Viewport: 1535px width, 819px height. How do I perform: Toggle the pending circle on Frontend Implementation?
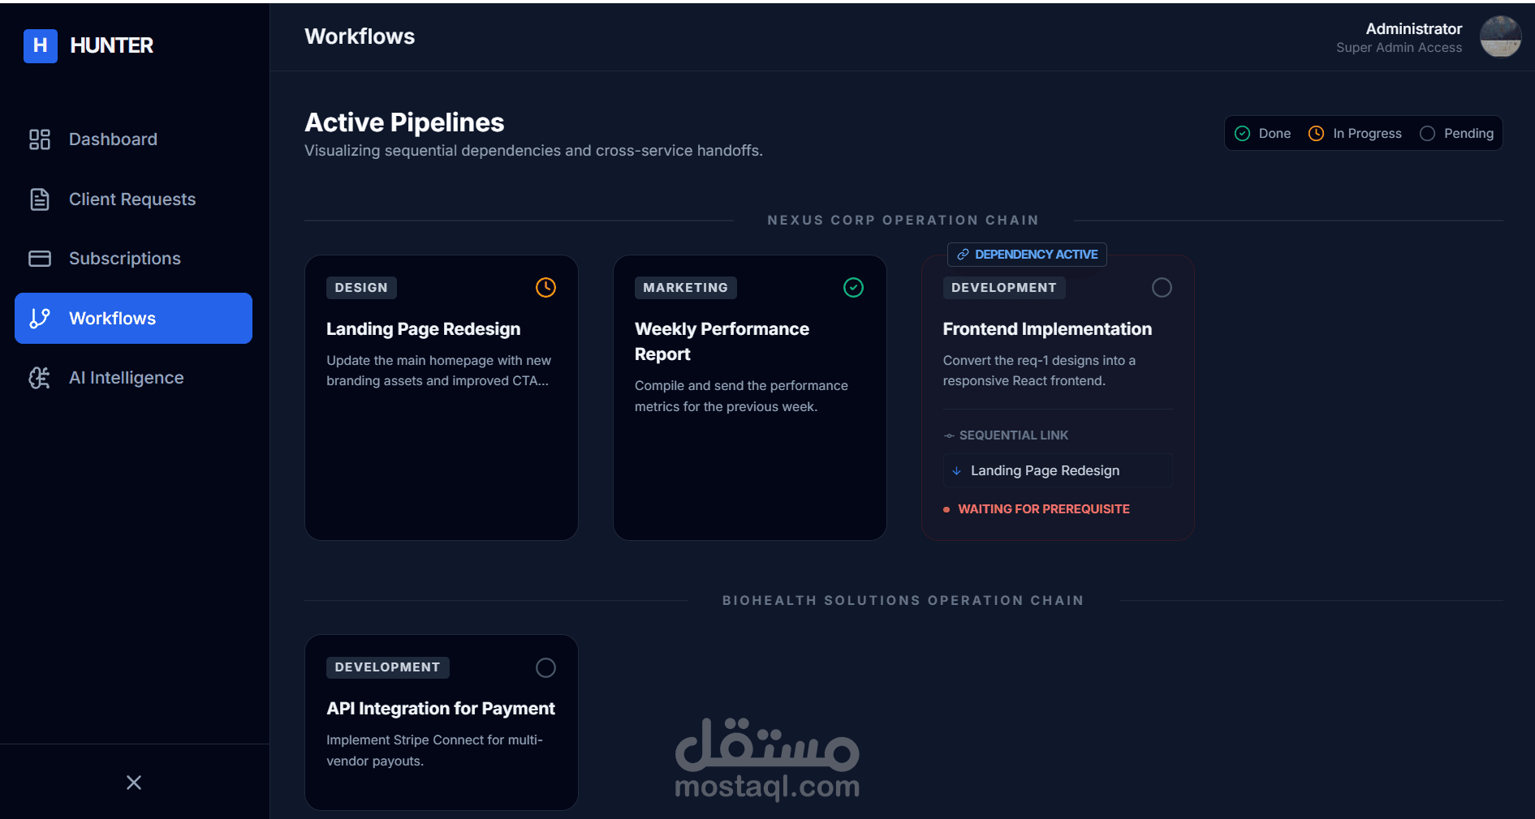1162,288
